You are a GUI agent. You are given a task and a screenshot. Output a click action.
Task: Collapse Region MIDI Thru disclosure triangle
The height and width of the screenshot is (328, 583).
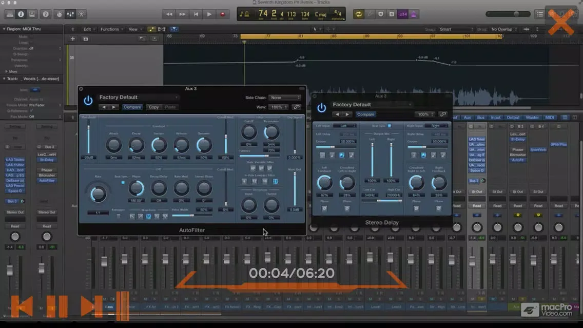coord(4,29)
